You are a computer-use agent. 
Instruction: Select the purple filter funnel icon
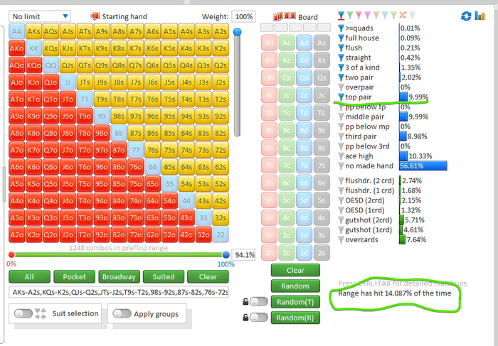coord(368,15)
